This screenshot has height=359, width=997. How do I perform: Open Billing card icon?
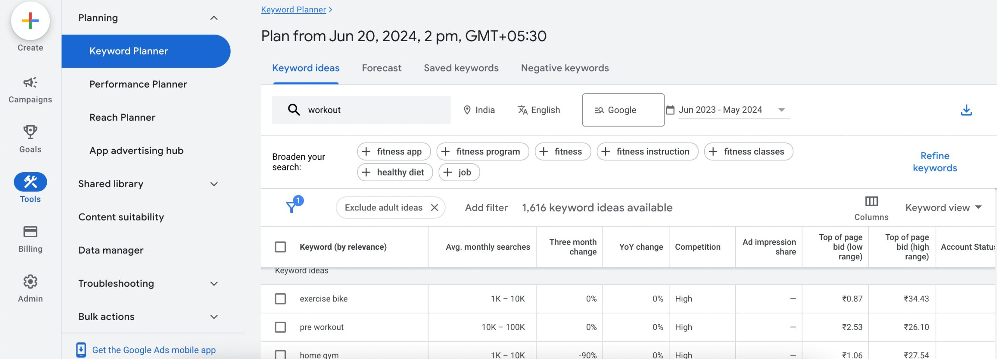[30, 232]
